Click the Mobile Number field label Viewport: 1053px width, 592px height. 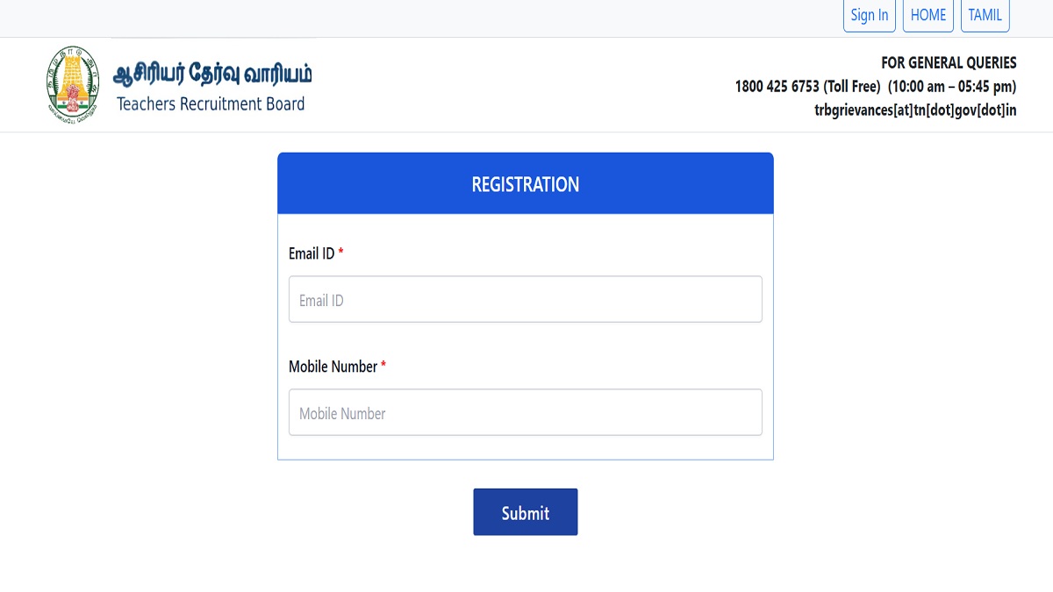[x=333, y=367]
